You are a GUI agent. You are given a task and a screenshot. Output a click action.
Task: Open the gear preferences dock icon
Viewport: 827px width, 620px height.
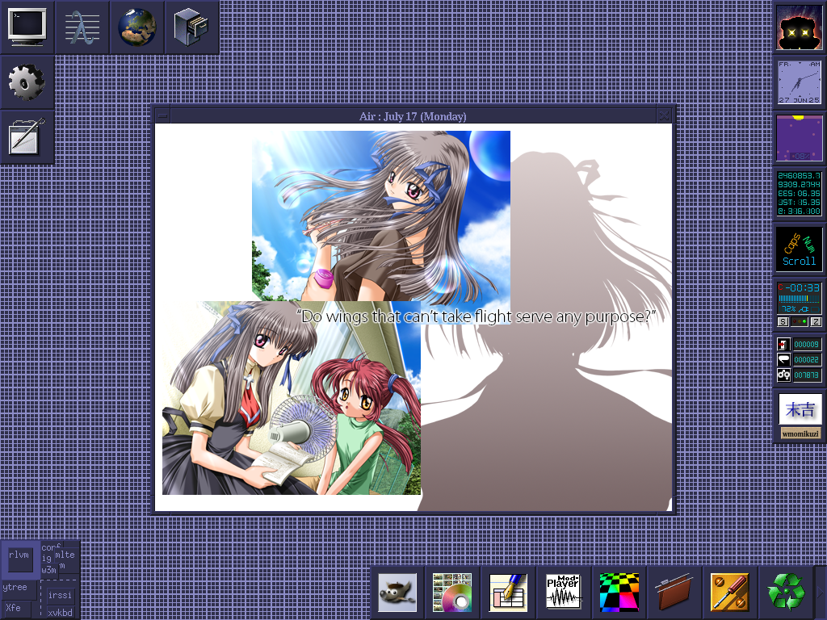click(x=27, y=82)
